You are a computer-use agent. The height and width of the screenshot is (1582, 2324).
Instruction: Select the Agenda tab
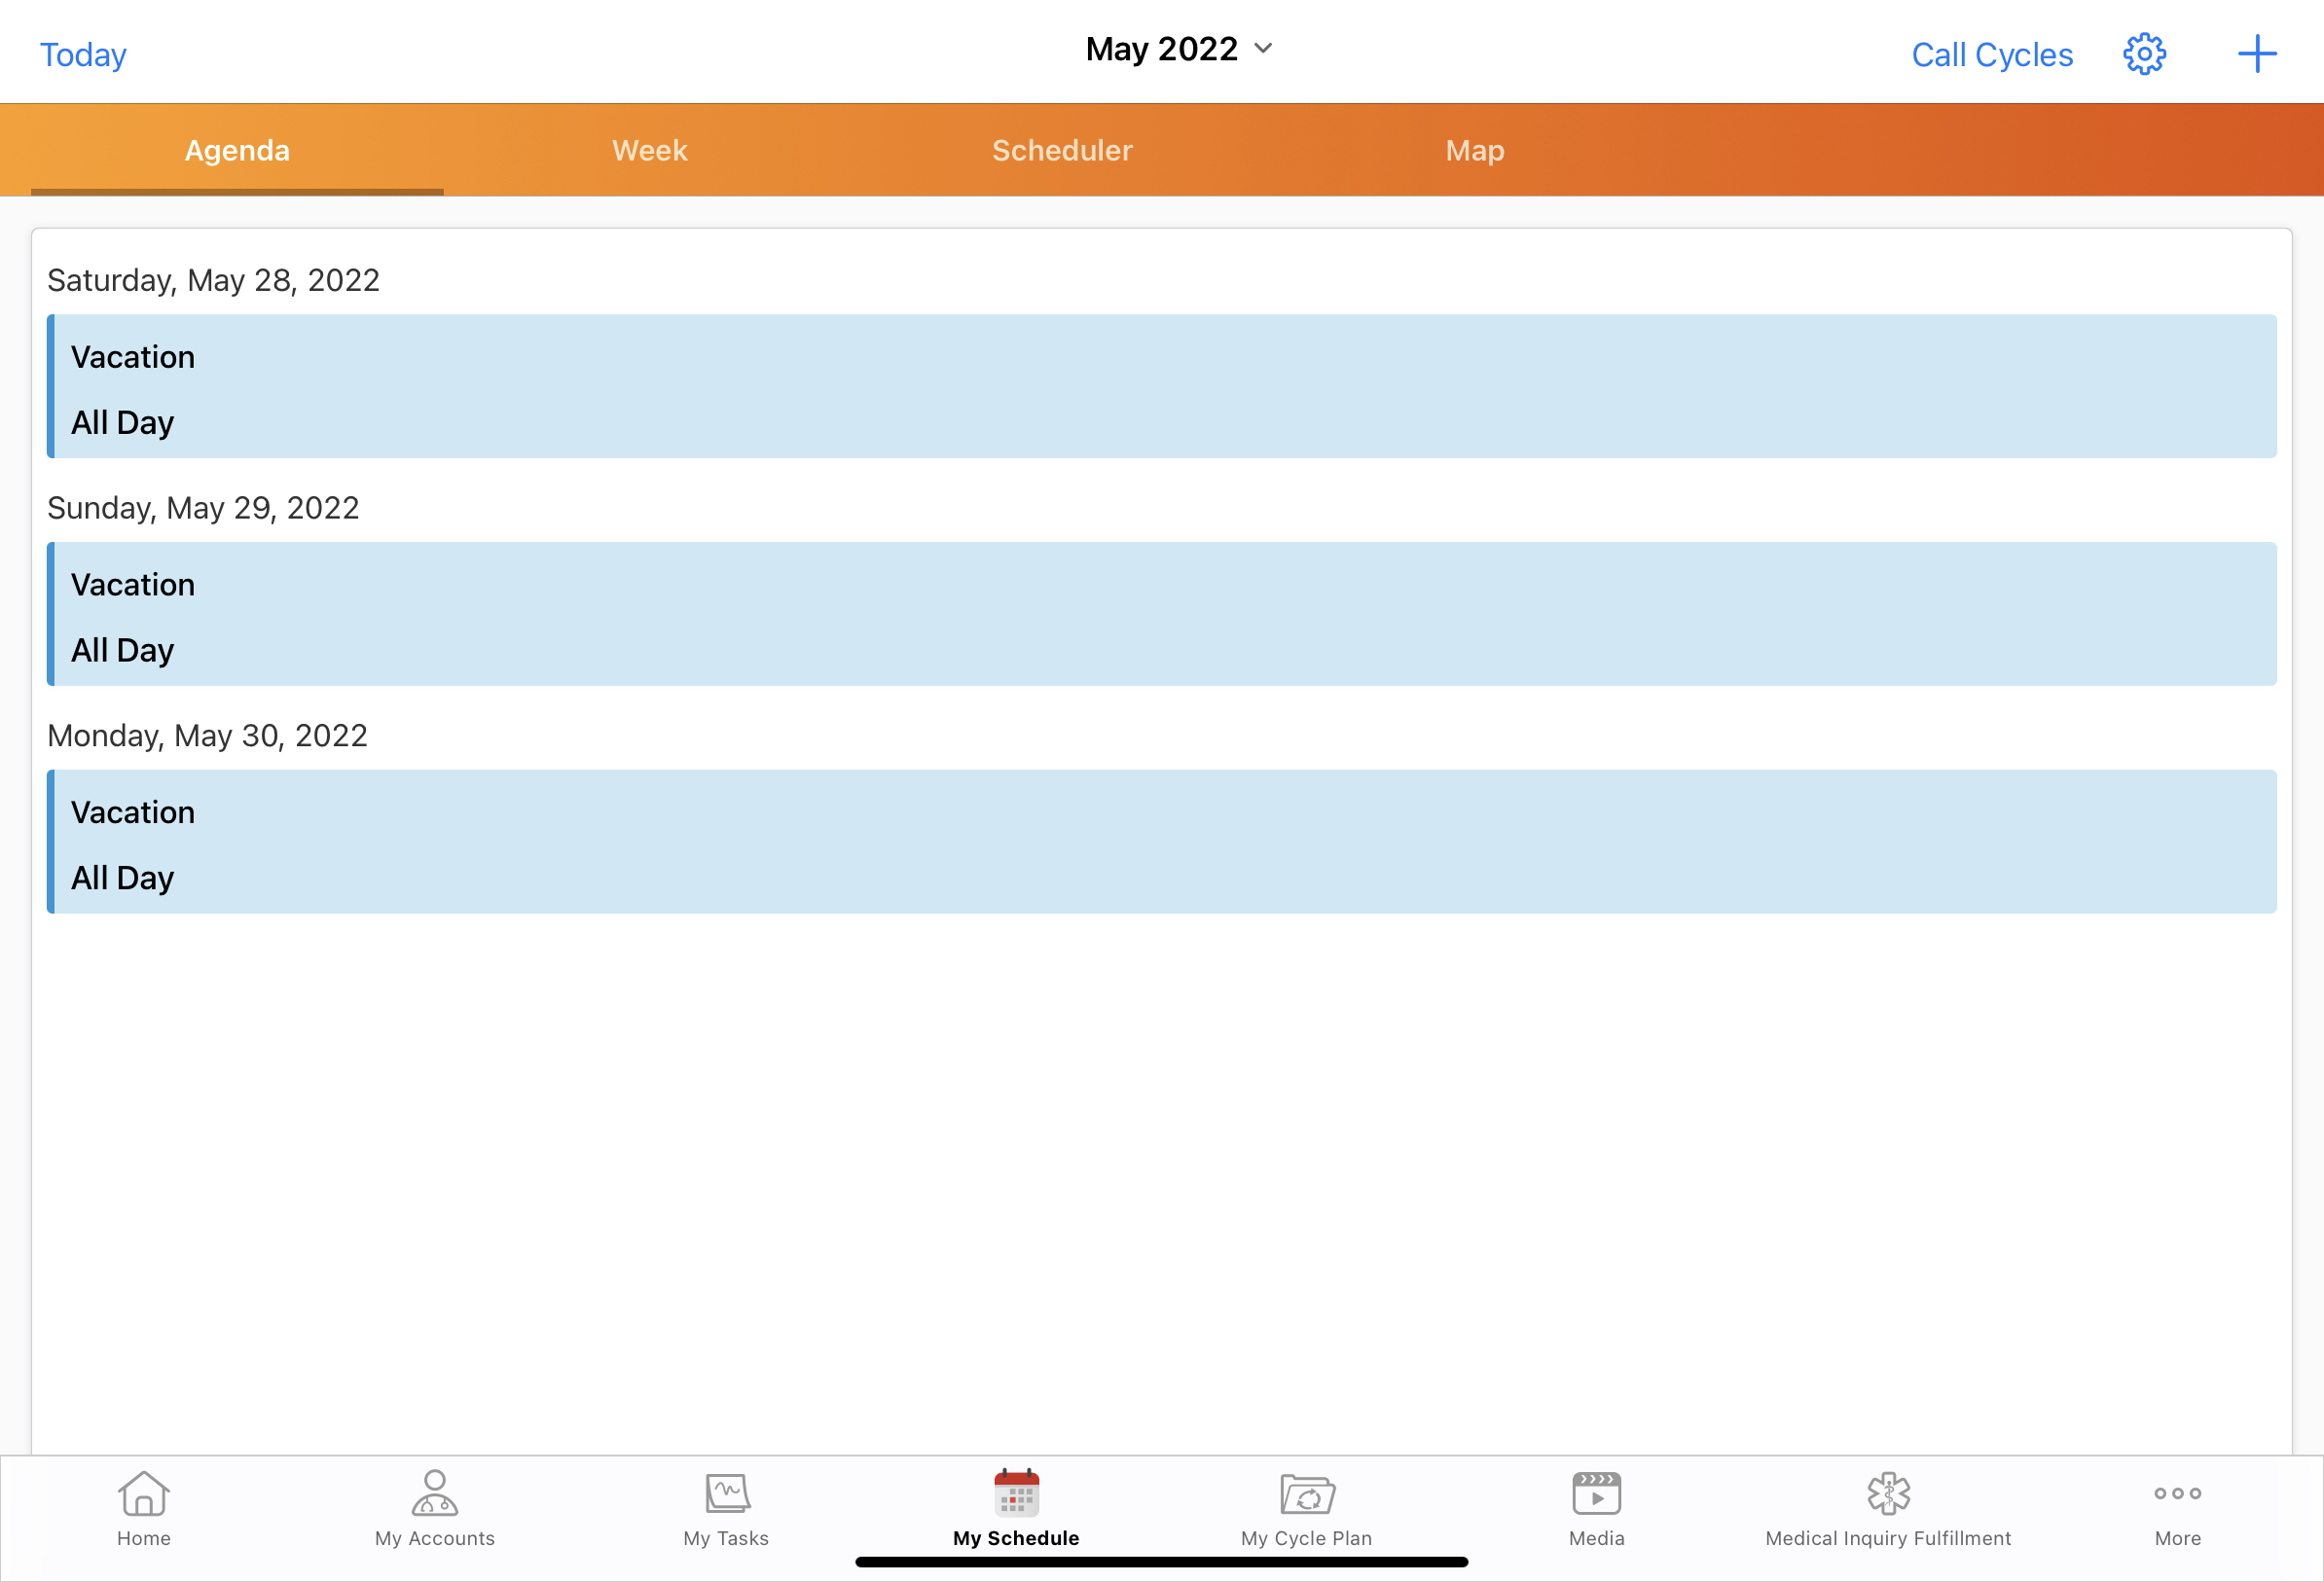click(x=237, y=150)
